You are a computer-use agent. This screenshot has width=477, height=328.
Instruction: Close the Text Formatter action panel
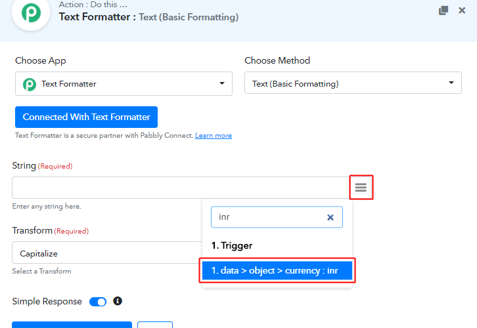[x=462, y=10]
